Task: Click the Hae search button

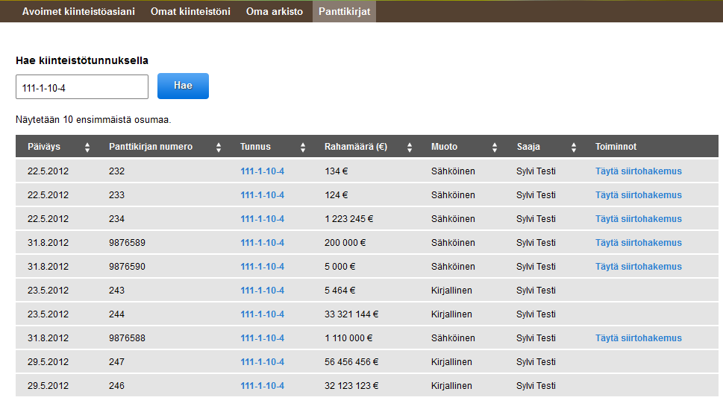Action: point(183,86)
